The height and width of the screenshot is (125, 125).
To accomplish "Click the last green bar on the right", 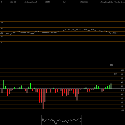I will click(x=111, y=86).
